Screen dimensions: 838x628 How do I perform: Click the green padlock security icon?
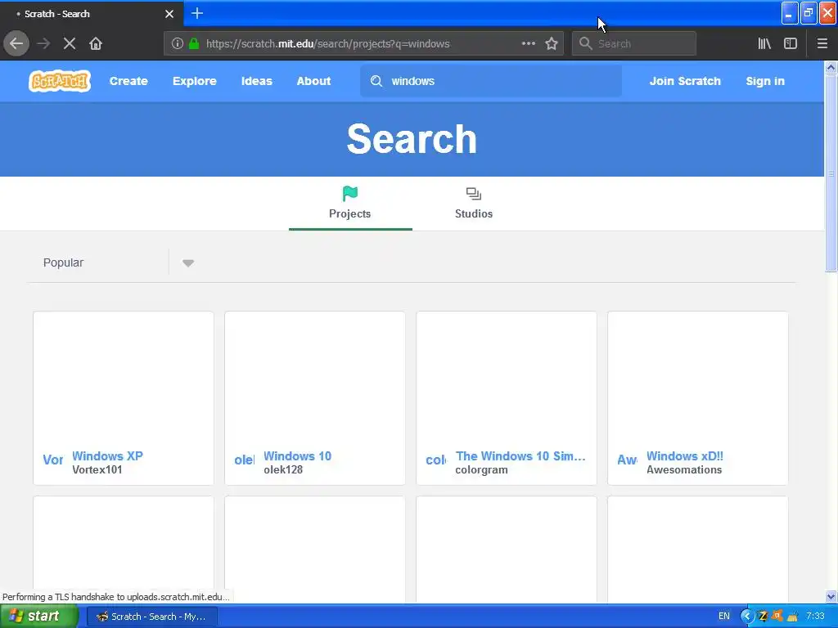[x=194, y=44]
